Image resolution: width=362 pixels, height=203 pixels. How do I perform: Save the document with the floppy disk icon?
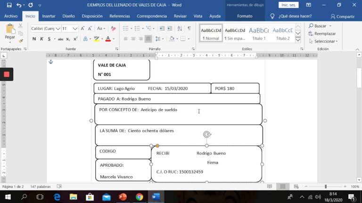click(x=9, y=5)
